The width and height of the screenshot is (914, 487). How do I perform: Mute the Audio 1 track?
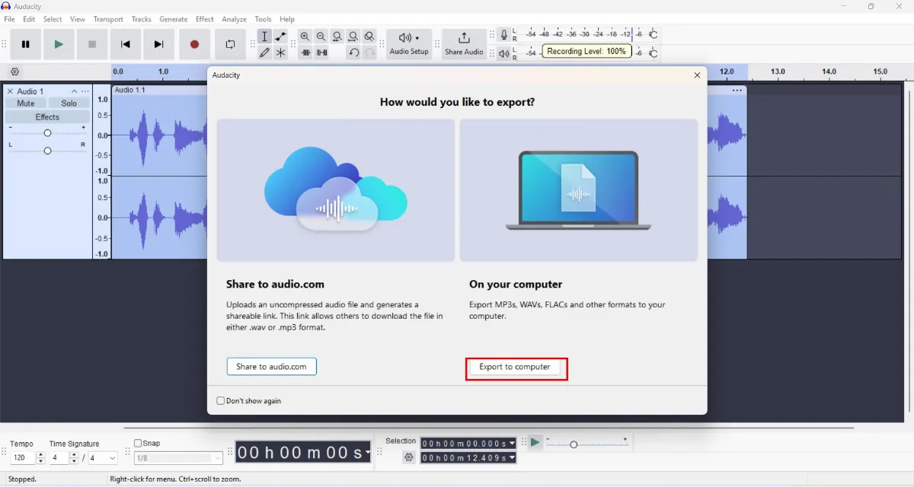[26, 103]
